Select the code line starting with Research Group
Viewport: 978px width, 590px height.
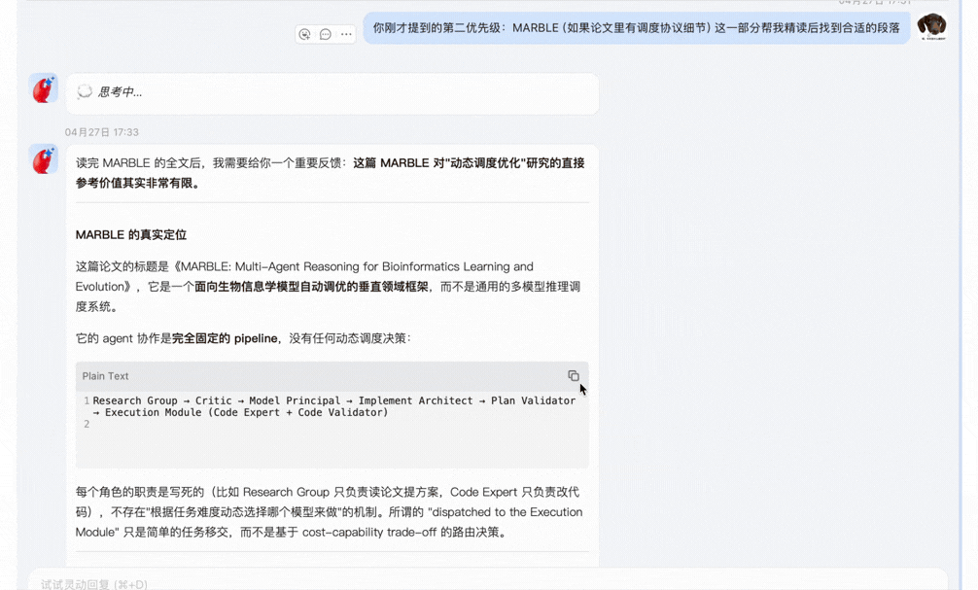(333, 400)
